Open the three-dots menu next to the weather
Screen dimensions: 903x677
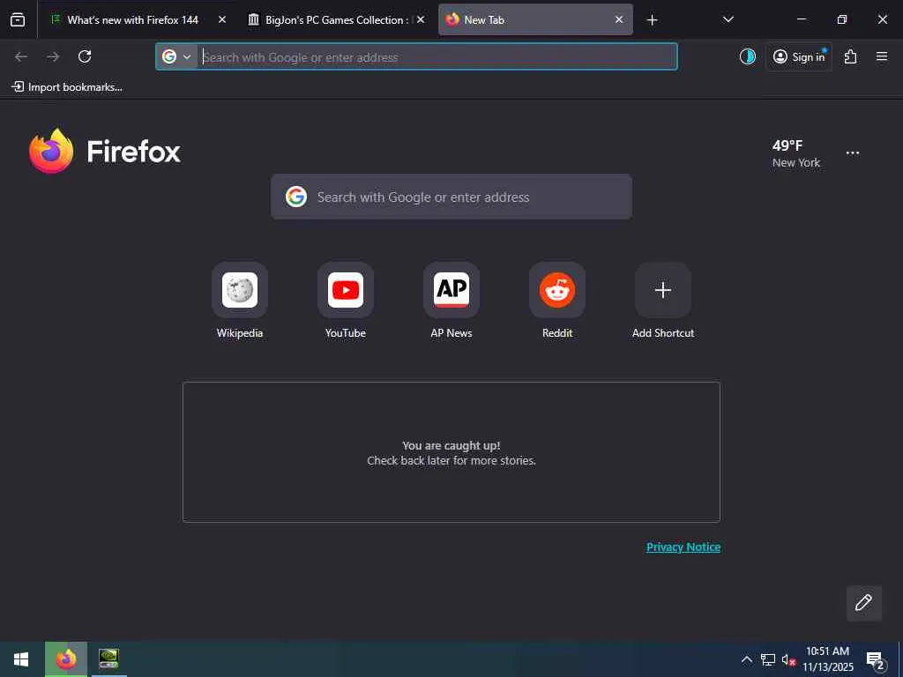853,153
